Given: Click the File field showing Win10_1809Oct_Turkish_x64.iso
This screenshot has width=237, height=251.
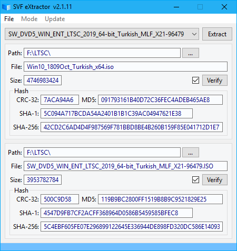Looking at the screenshot, I should pyautogui.click(x=125, y=67).
